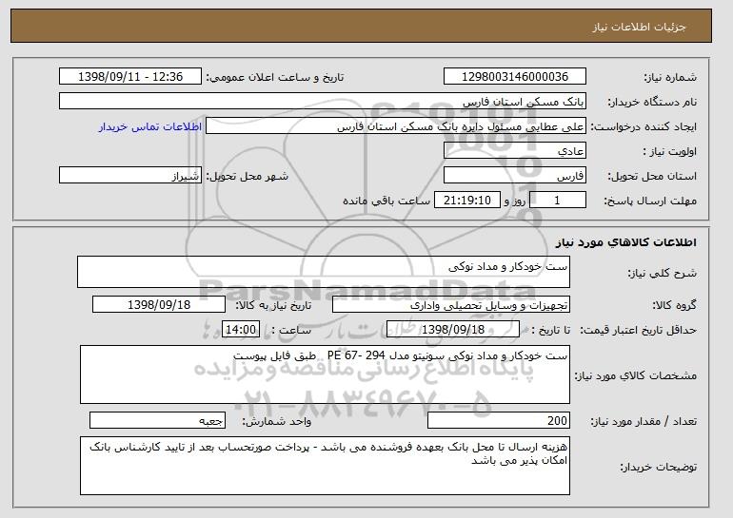The height and width of the screenshot is (518, 733).
Task: Click the label شهر محل تحویل
Action: coord(248,176)
